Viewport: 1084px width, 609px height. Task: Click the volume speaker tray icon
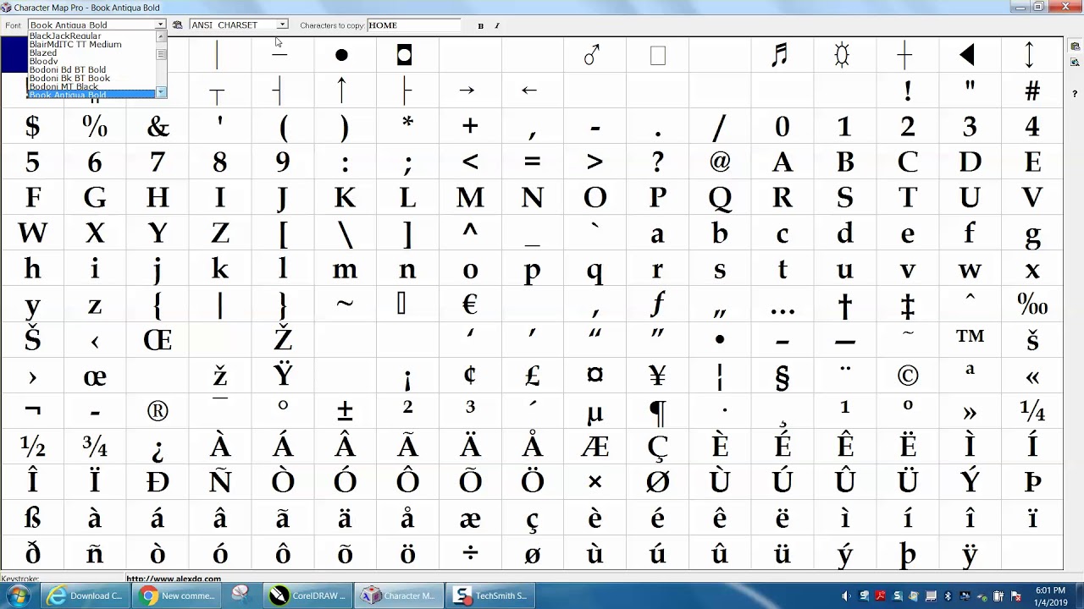coord(847,596)
